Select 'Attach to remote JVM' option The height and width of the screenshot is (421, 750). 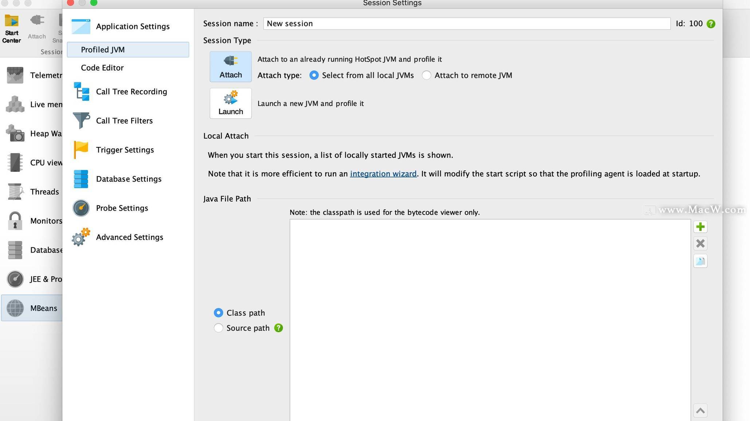pyautogui.click(x=426, y=75)
